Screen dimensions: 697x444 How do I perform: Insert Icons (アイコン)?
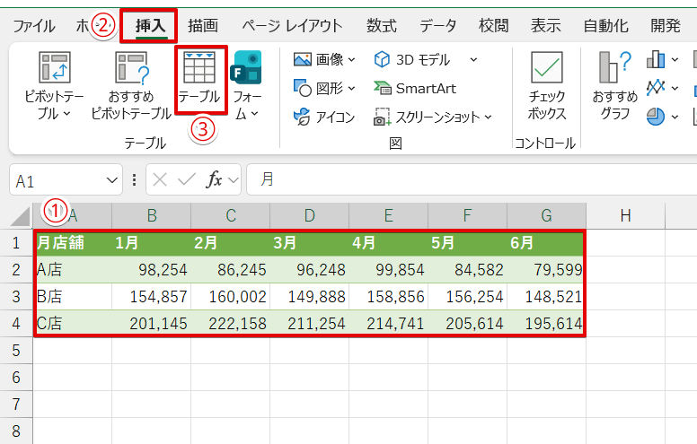coord(324,117)
